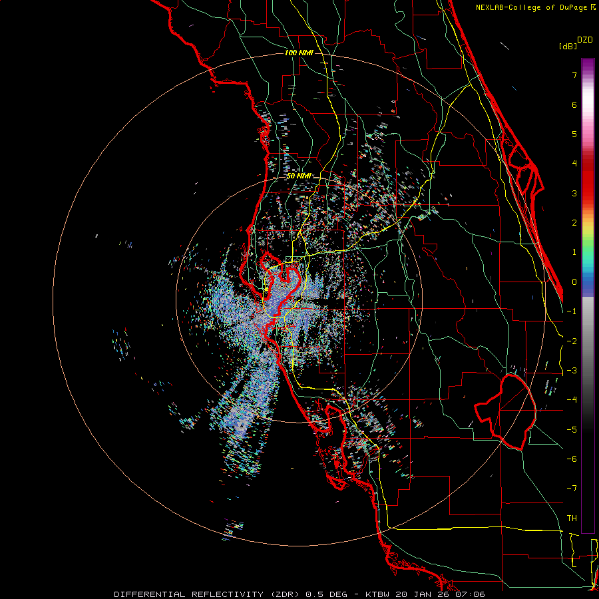
Task: Click the KTBW station identifier
Action: pos(378,594)
